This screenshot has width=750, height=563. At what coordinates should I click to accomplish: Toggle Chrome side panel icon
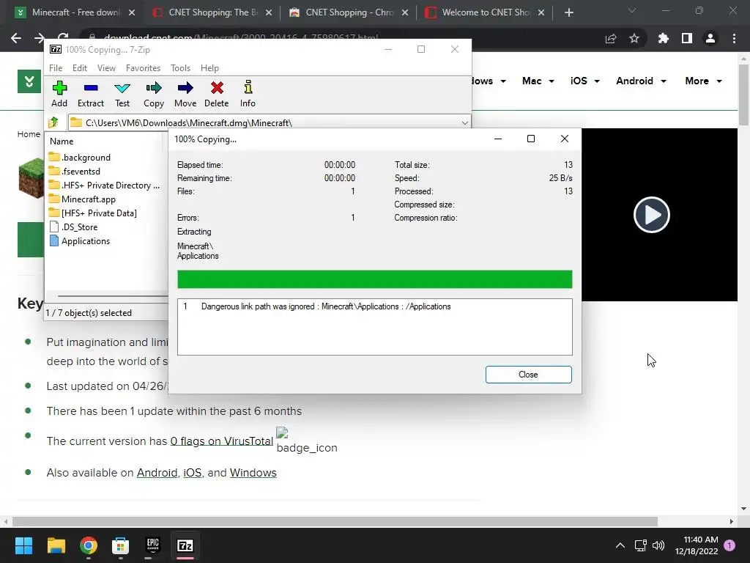point(687,38)
